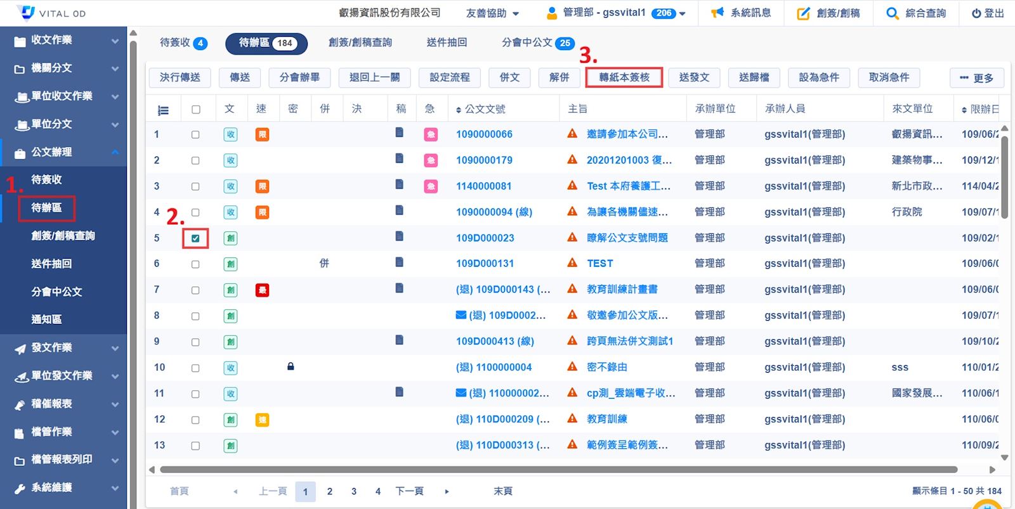This screenshot has height=509, width=1015.
Task: Click the magnifier icon for 綜合查詢
Action: point(892,13)
